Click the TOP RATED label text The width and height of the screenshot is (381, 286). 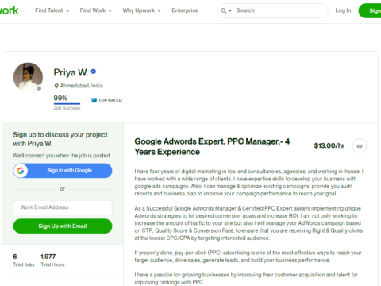pyautogui.click(x=110, y=100)
